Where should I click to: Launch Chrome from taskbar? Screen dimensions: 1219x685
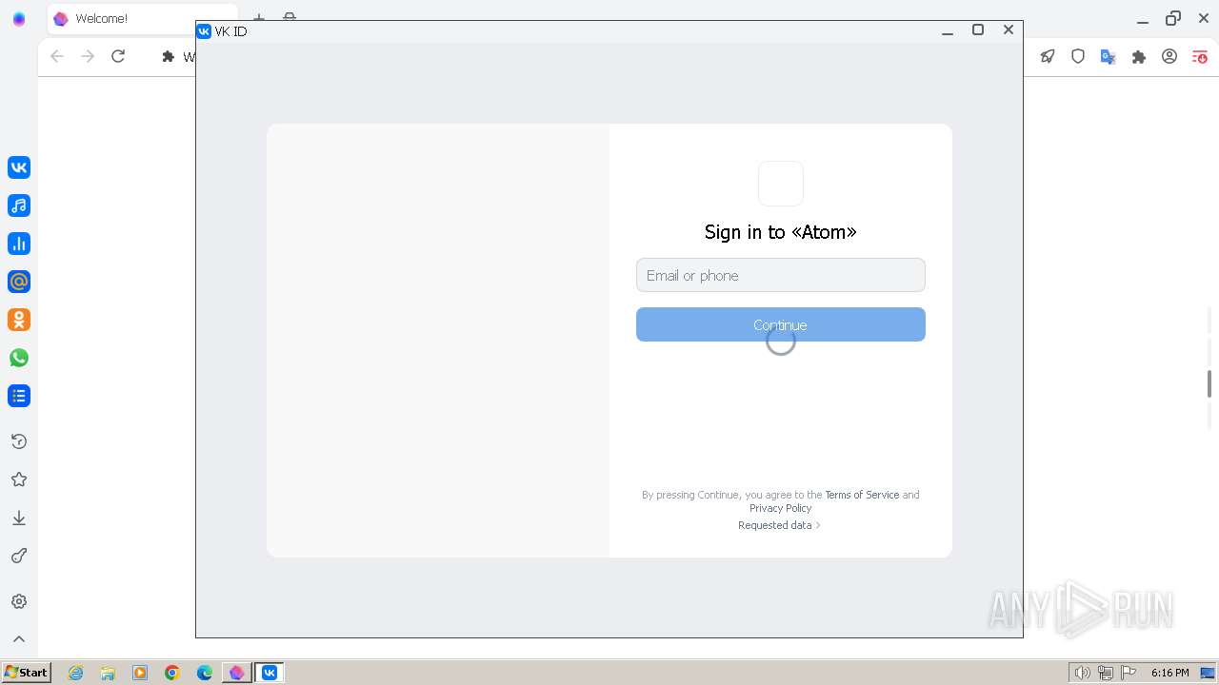click(x=172, y=673)
